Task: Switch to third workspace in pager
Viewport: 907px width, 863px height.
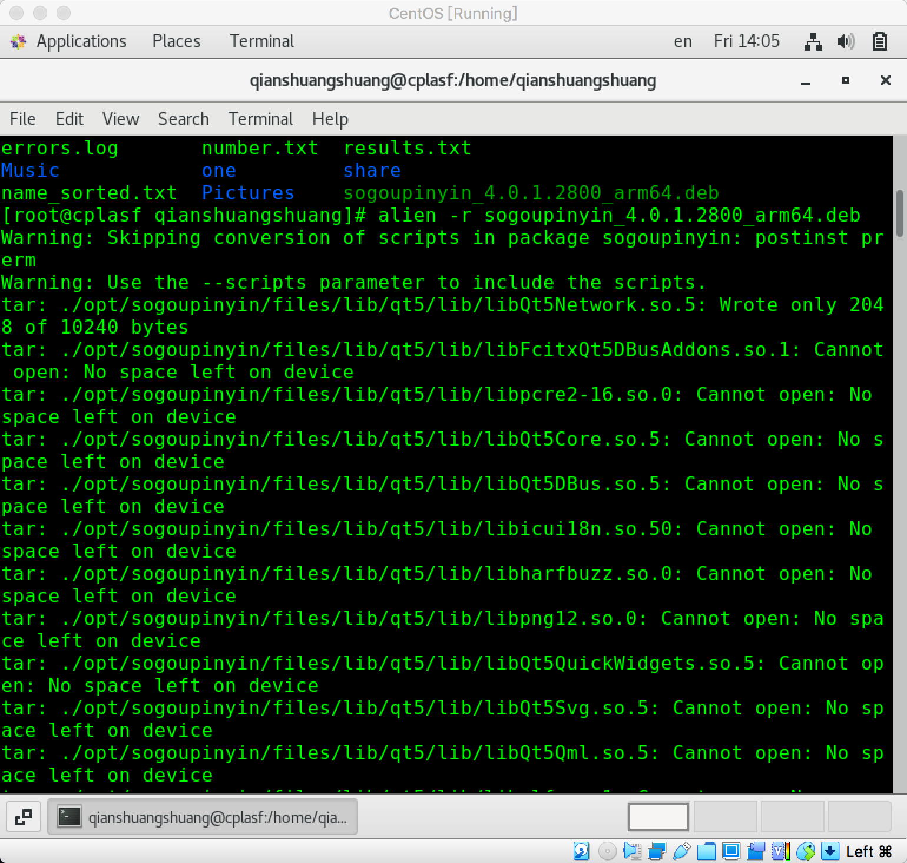Action: pyautogui.click(x=793, y=817)
